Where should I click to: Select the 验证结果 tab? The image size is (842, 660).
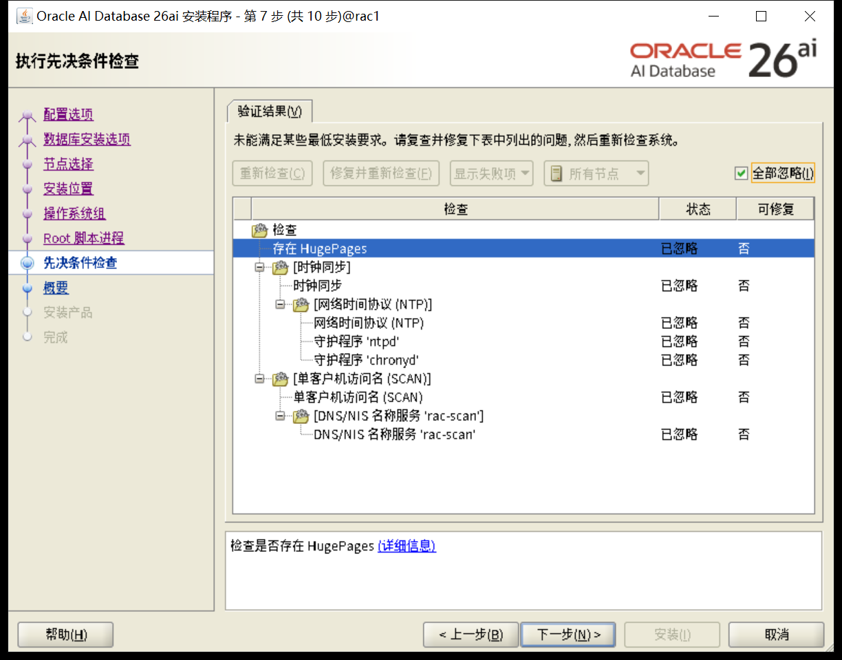270,111
